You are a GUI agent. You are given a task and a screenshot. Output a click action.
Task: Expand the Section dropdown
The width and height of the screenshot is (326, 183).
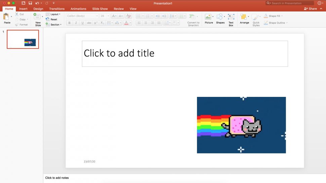61,25
